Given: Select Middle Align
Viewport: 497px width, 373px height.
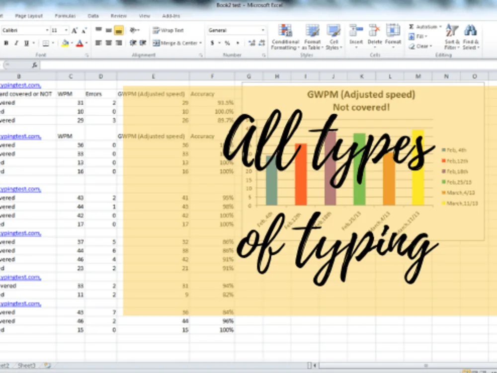Looking at the screenshot, I should pyautogui.click(x=109, y=30).
